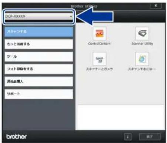
Task: Open the ツール menu item
Action: 39,57
